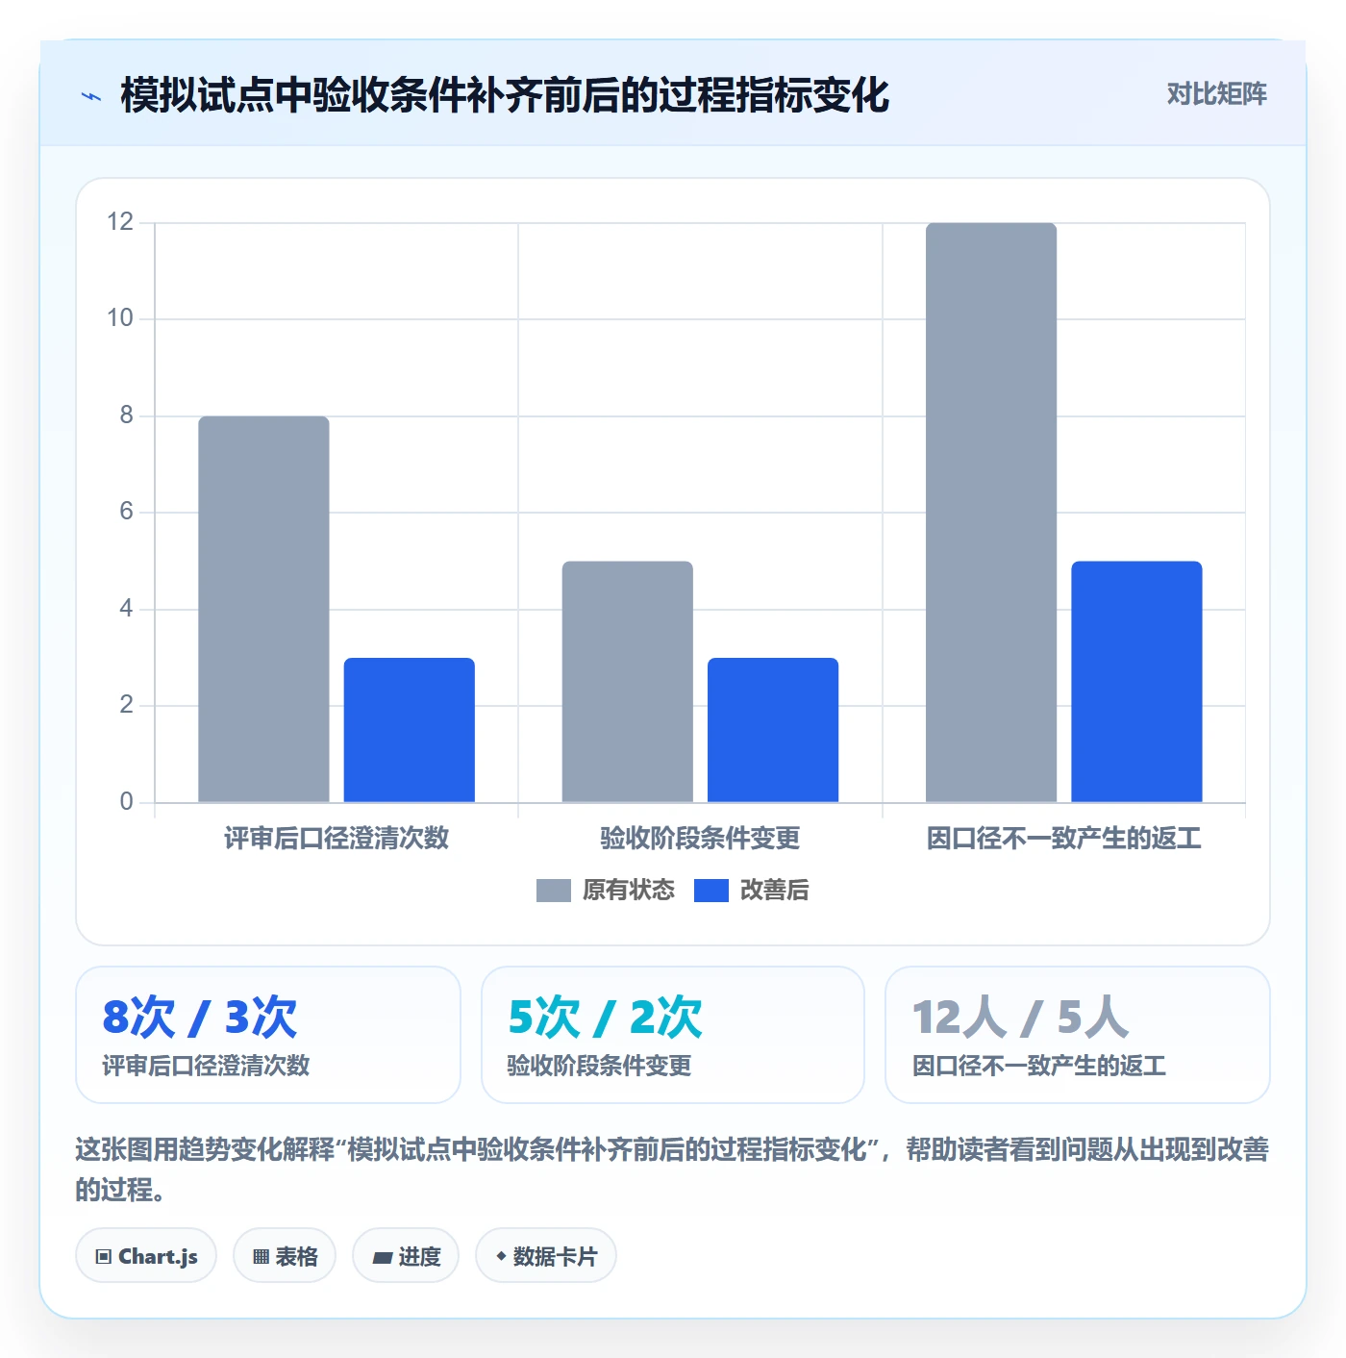Image resolution: width=1346 pixels, height=1358 pixels.
Task: Click the bar icon in 进度 tag
Action: (382, 1257)
